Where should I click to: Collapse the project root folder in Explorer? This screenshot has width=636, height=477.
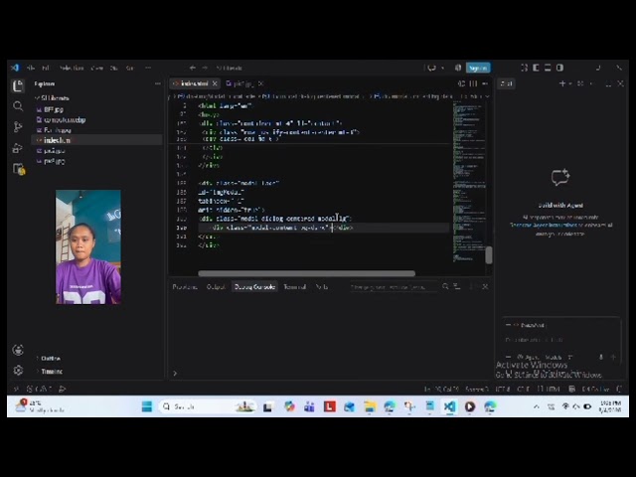pos(53,98)
